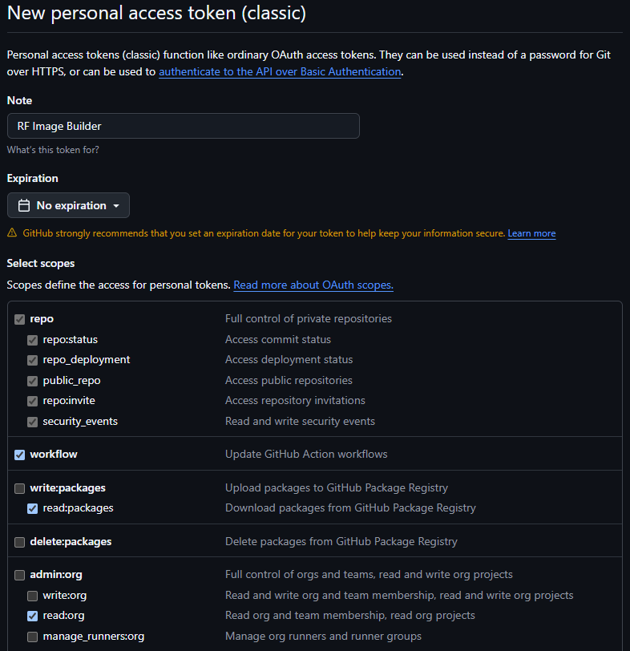Open the No expiration dropdown

[68, 205]
